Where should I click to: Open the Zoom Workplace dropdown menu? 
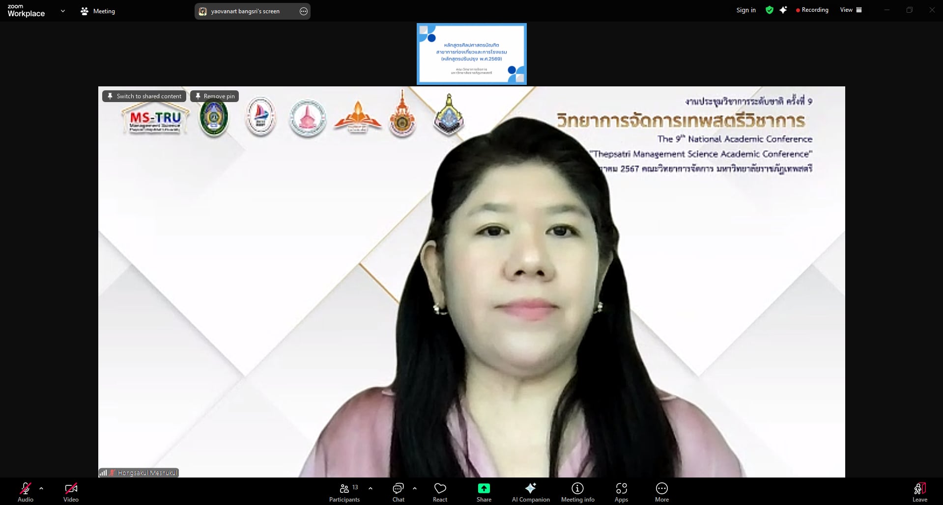(x=62, y=11)
